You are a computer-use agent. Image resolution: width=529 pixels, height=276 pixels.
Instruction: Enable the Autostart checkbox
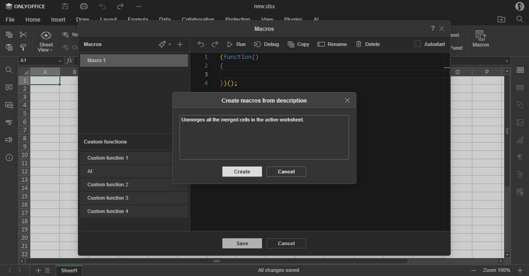tap(418, 44)
